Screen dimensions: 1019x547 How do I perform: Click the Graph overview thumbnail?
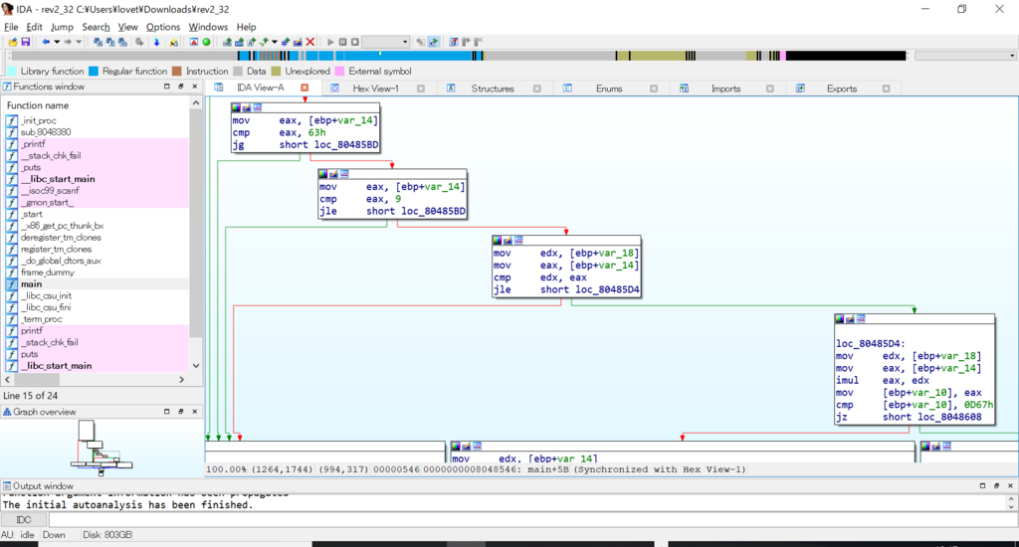coord(101,447)
